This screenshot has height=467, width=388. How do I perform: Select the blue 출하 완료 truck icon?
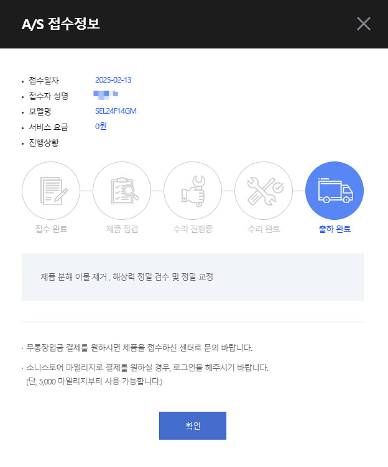coord(335,191)
